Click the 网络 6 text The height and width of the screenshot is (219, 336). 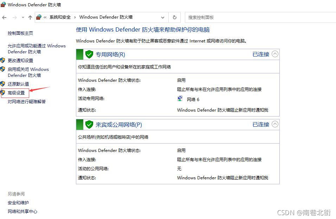coord(193,100)
